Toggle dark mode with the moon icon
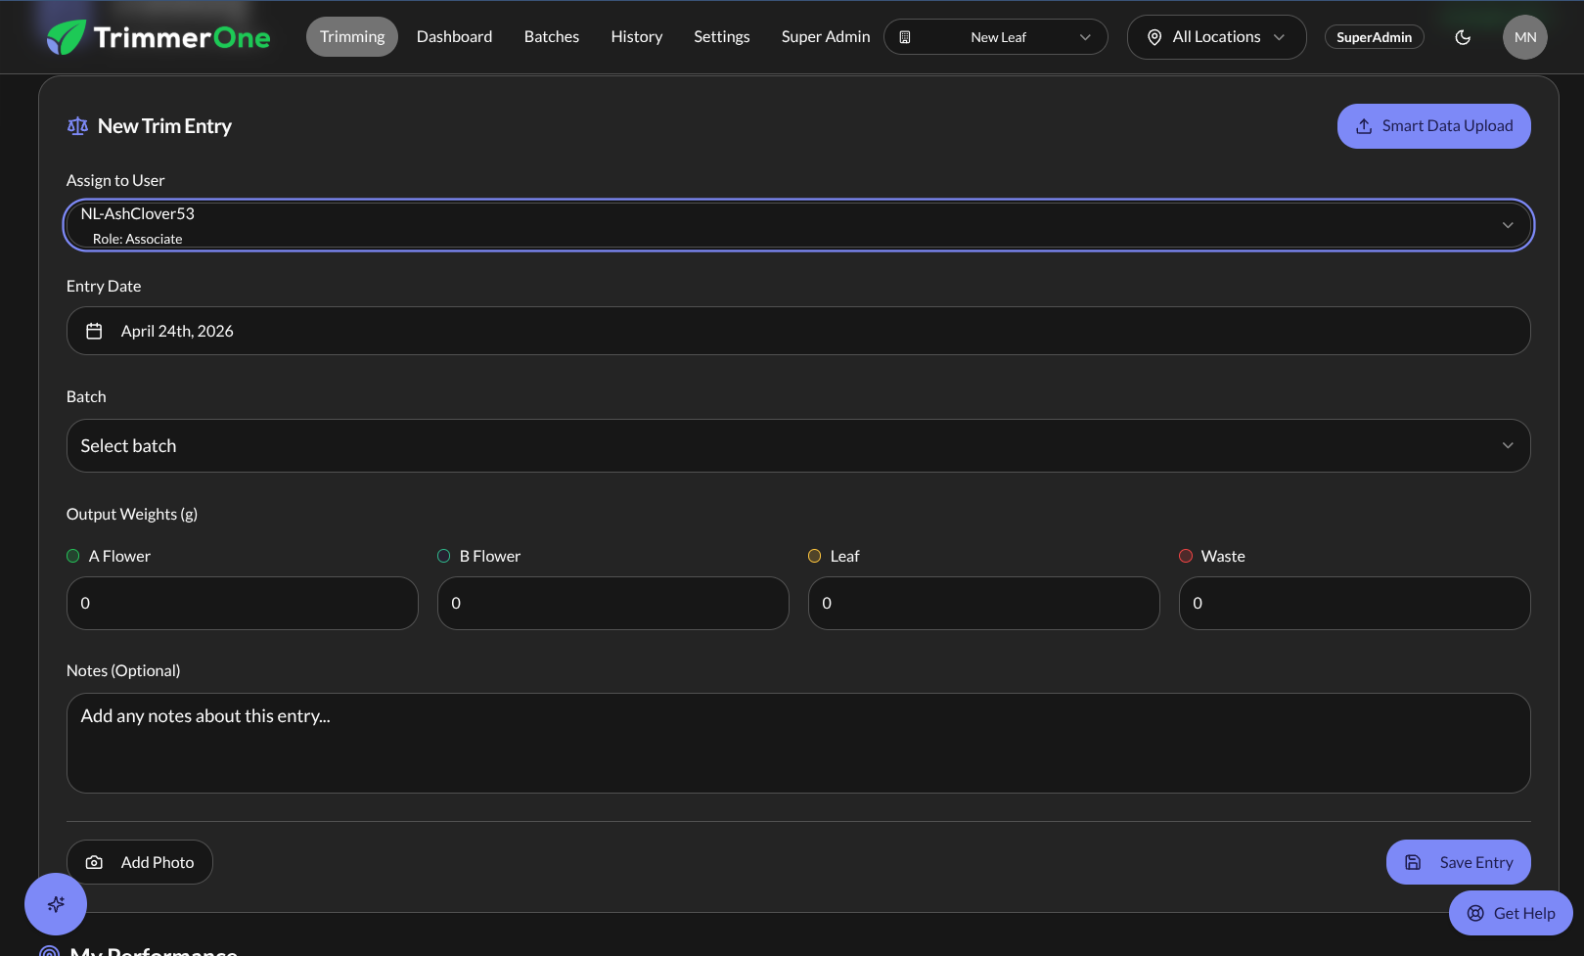 pos(1463,36)
